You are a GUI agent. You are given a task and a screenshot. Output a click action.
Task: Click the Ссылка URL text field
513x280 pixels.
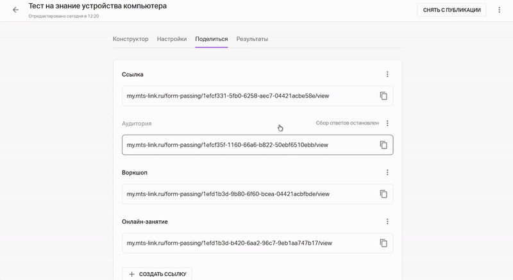click(x=258, y=96)
